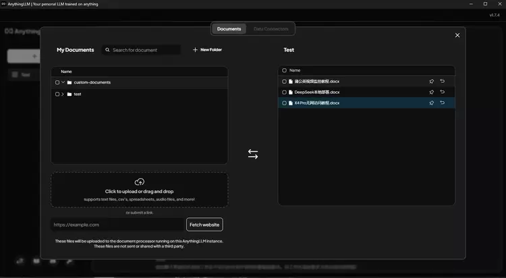This screenshot has height=278, width=506.
Task: Check the custom-documents folder checkbox
Action: pos(57,82)
